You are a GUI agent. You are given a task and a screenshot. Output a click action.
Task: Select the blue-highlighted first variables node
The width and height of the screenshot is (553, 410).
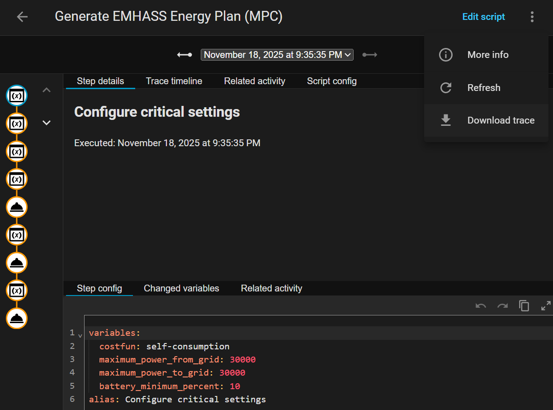pos(17,95)
